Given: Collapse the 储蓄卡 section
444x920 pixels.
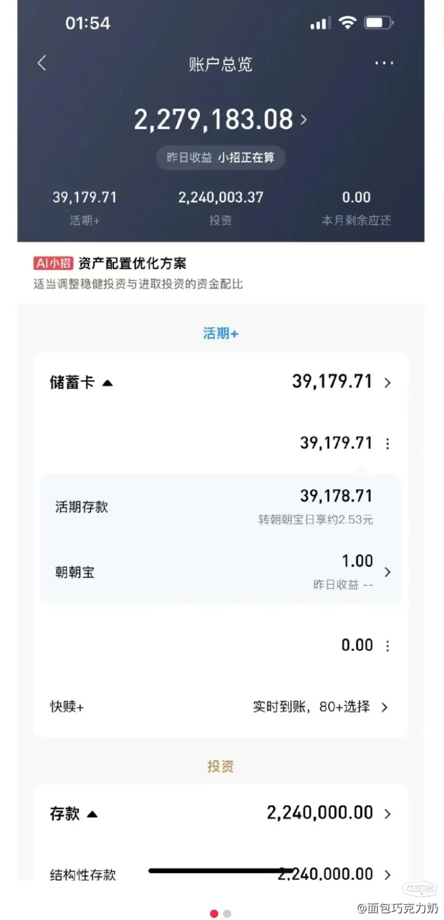Looking at the screenshot, I should click(x=108, y=382).
